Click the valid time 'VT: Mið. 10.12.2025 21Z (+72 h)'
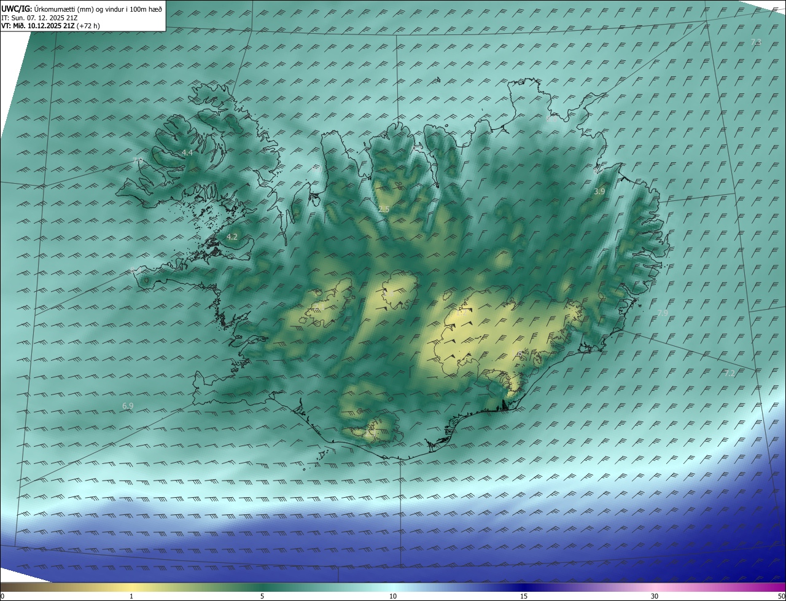The width and height of the screenshot is (786, 601). click(x=51, y=26)
